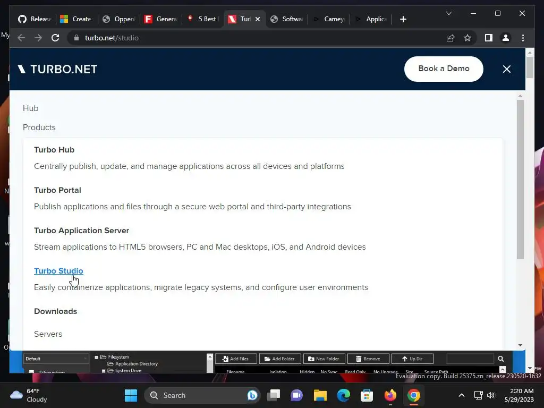Click the Book a Demo button
Screen dimensions: 544x408
click(x=444, y=69)
